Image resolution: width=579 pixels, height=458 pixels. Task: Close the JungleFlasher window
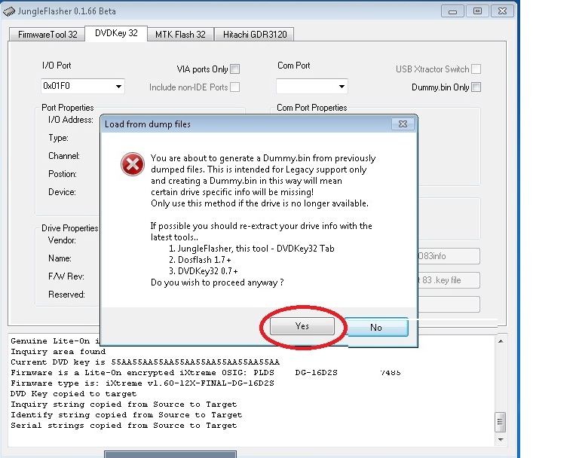(502, 11)
